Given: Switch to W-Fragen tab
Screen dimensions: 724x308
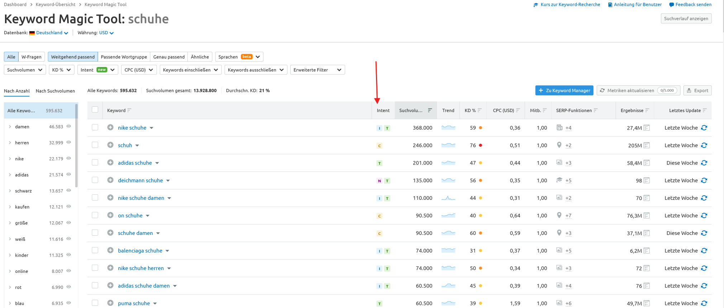Looking at the screenshot, I should point(32,57).
